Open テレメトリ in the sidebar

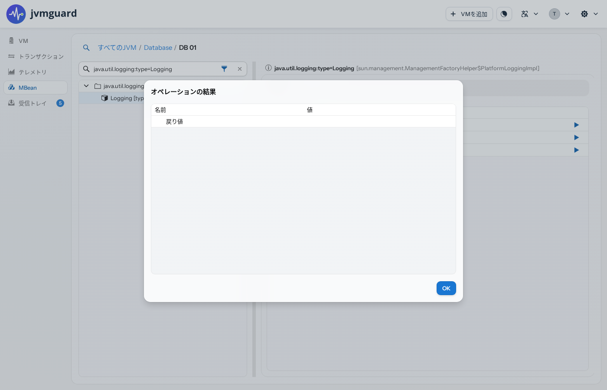pos(36,72)
